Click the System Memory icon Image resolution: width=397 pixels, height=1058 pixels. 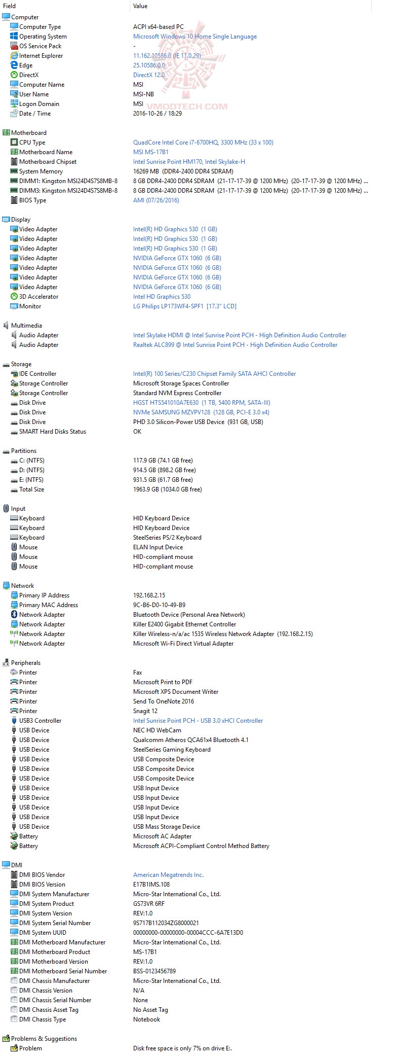coord(14,171)
